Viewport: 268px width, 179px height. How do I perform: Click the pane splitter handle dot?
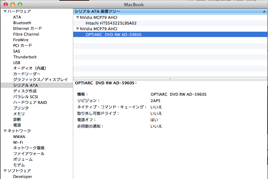click(170, 79)
